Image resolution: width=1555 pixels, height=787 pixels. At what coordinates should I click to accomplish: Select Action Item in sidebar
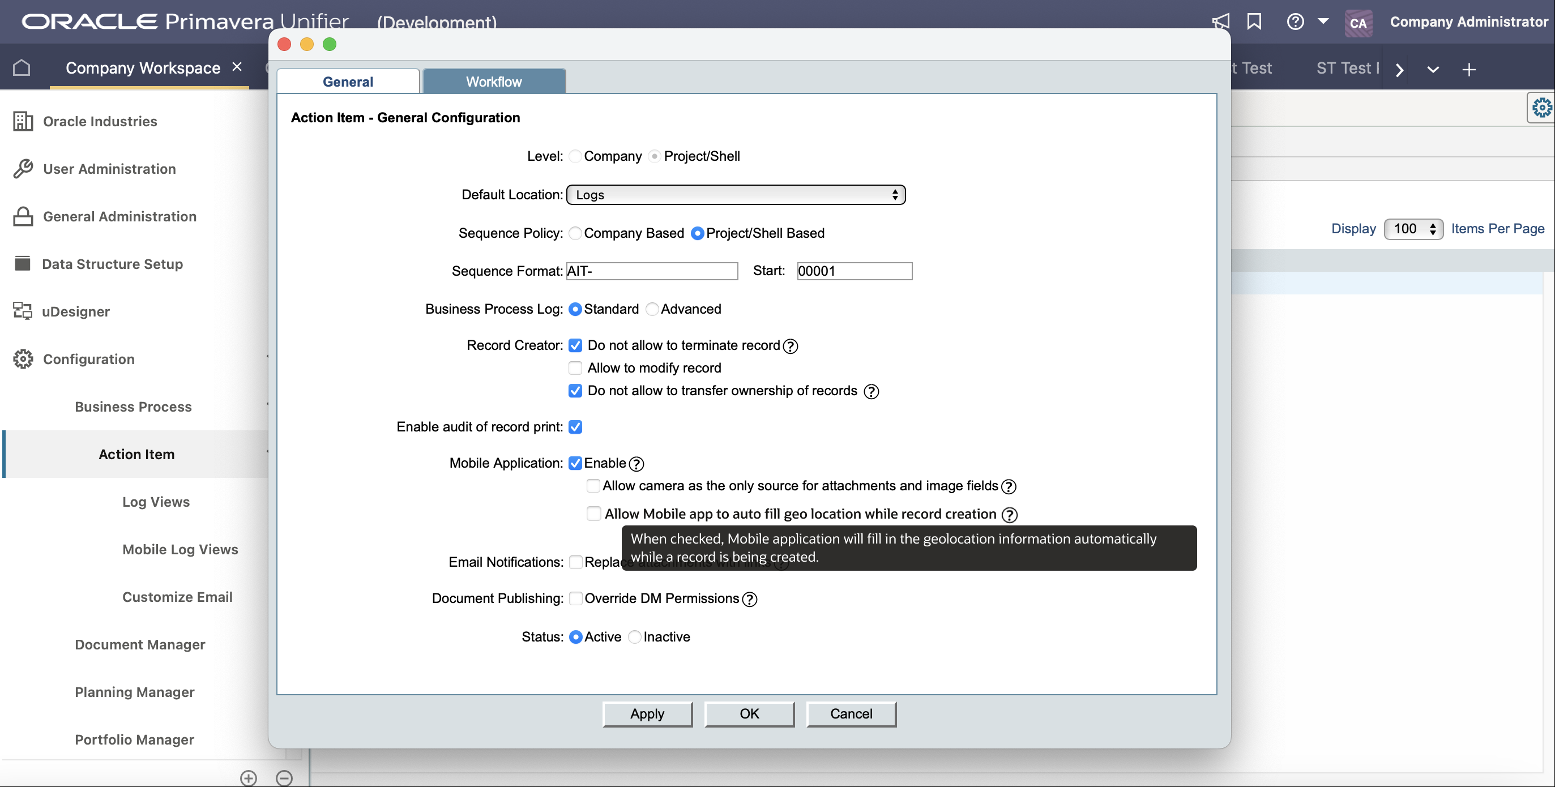[136, 455]
